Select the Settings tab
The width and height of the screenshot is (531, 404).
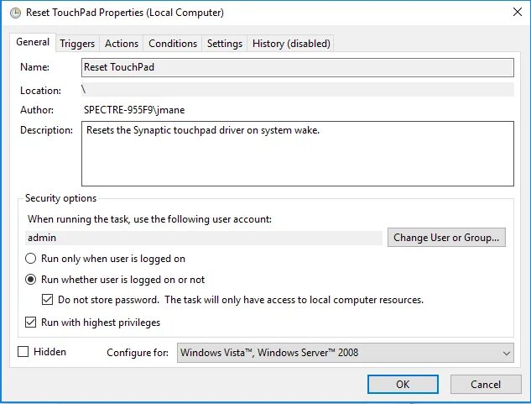[x=225, y=44]
